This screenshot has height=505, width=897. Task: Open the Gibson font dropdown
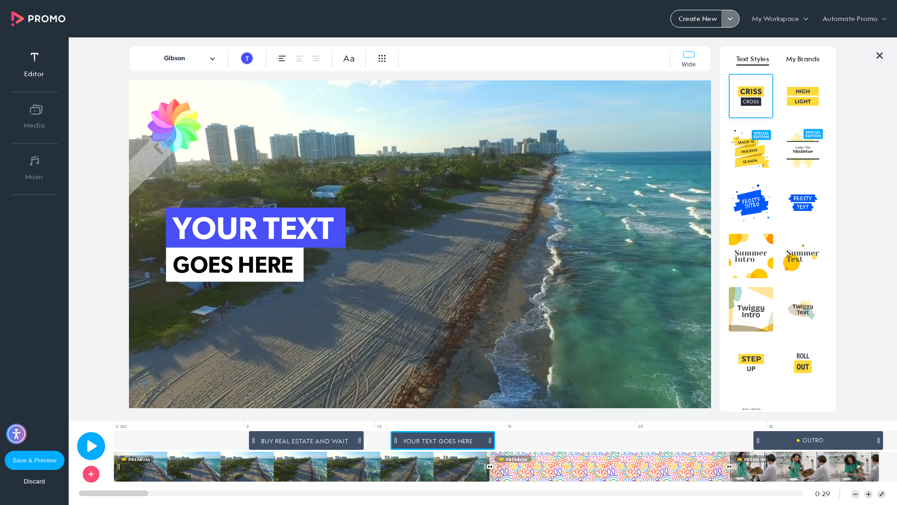tap(189, 58)
